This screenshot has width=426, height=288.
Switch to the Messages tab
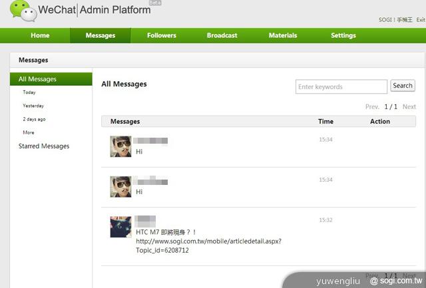[101, 35]
